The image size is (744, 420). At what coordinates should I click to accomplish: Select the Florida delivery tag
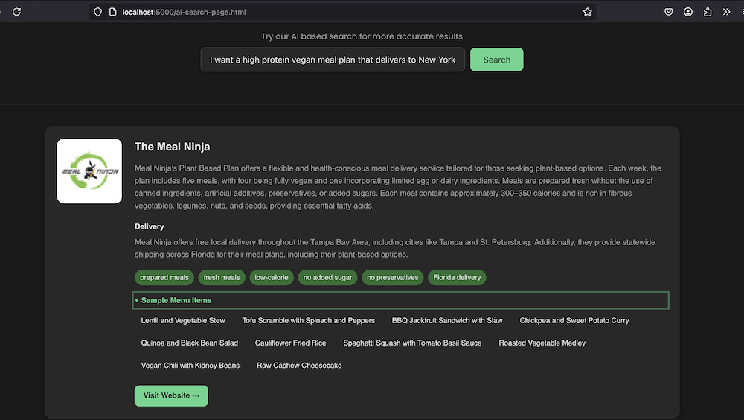click(x=457, y=278)
